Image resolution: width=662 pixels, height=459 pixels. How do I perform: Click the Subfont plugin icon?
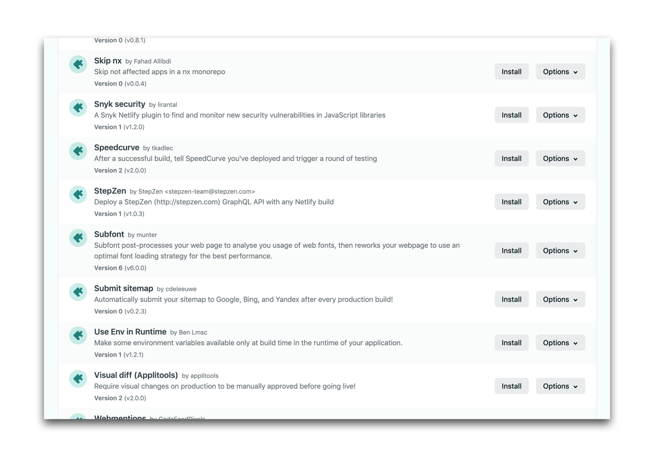click(x=78, y=238)
